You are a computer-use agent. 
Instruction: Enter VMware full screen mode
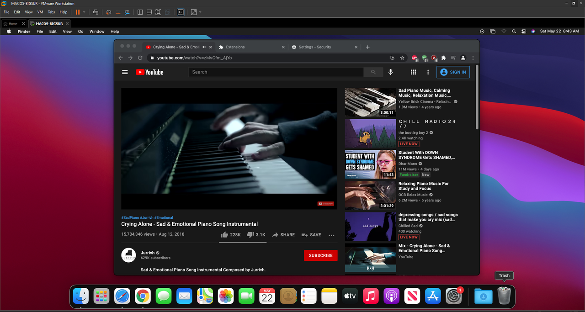pos(158,12)
